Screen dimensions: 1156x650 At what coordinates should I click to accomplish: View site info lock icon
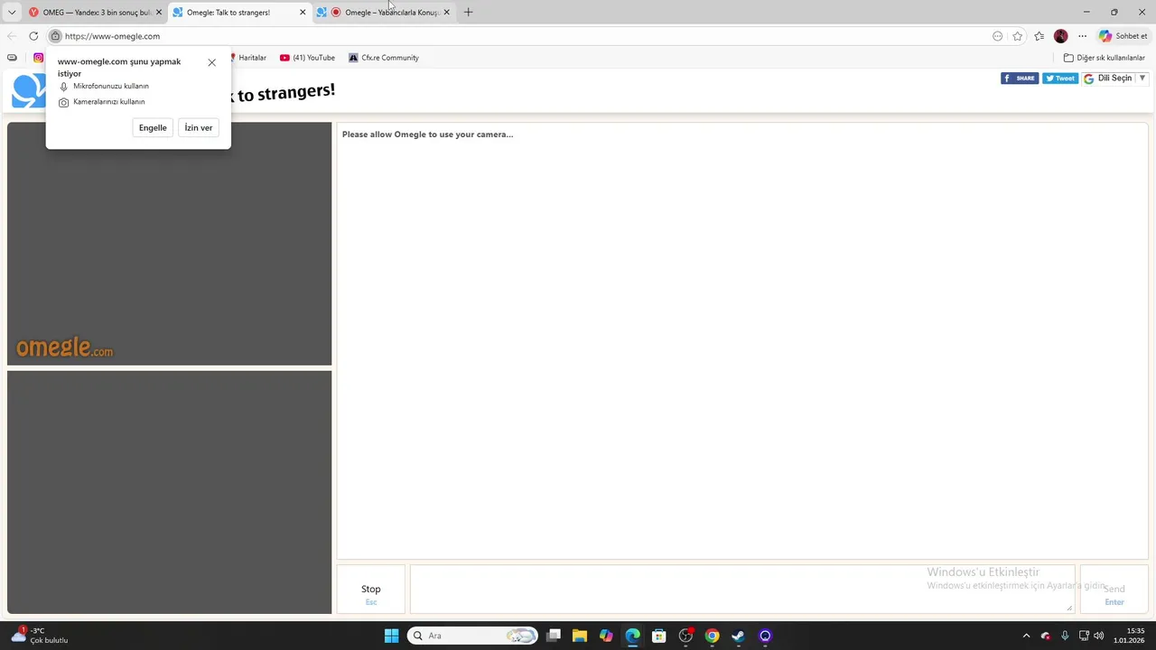(x=55, y=36)
